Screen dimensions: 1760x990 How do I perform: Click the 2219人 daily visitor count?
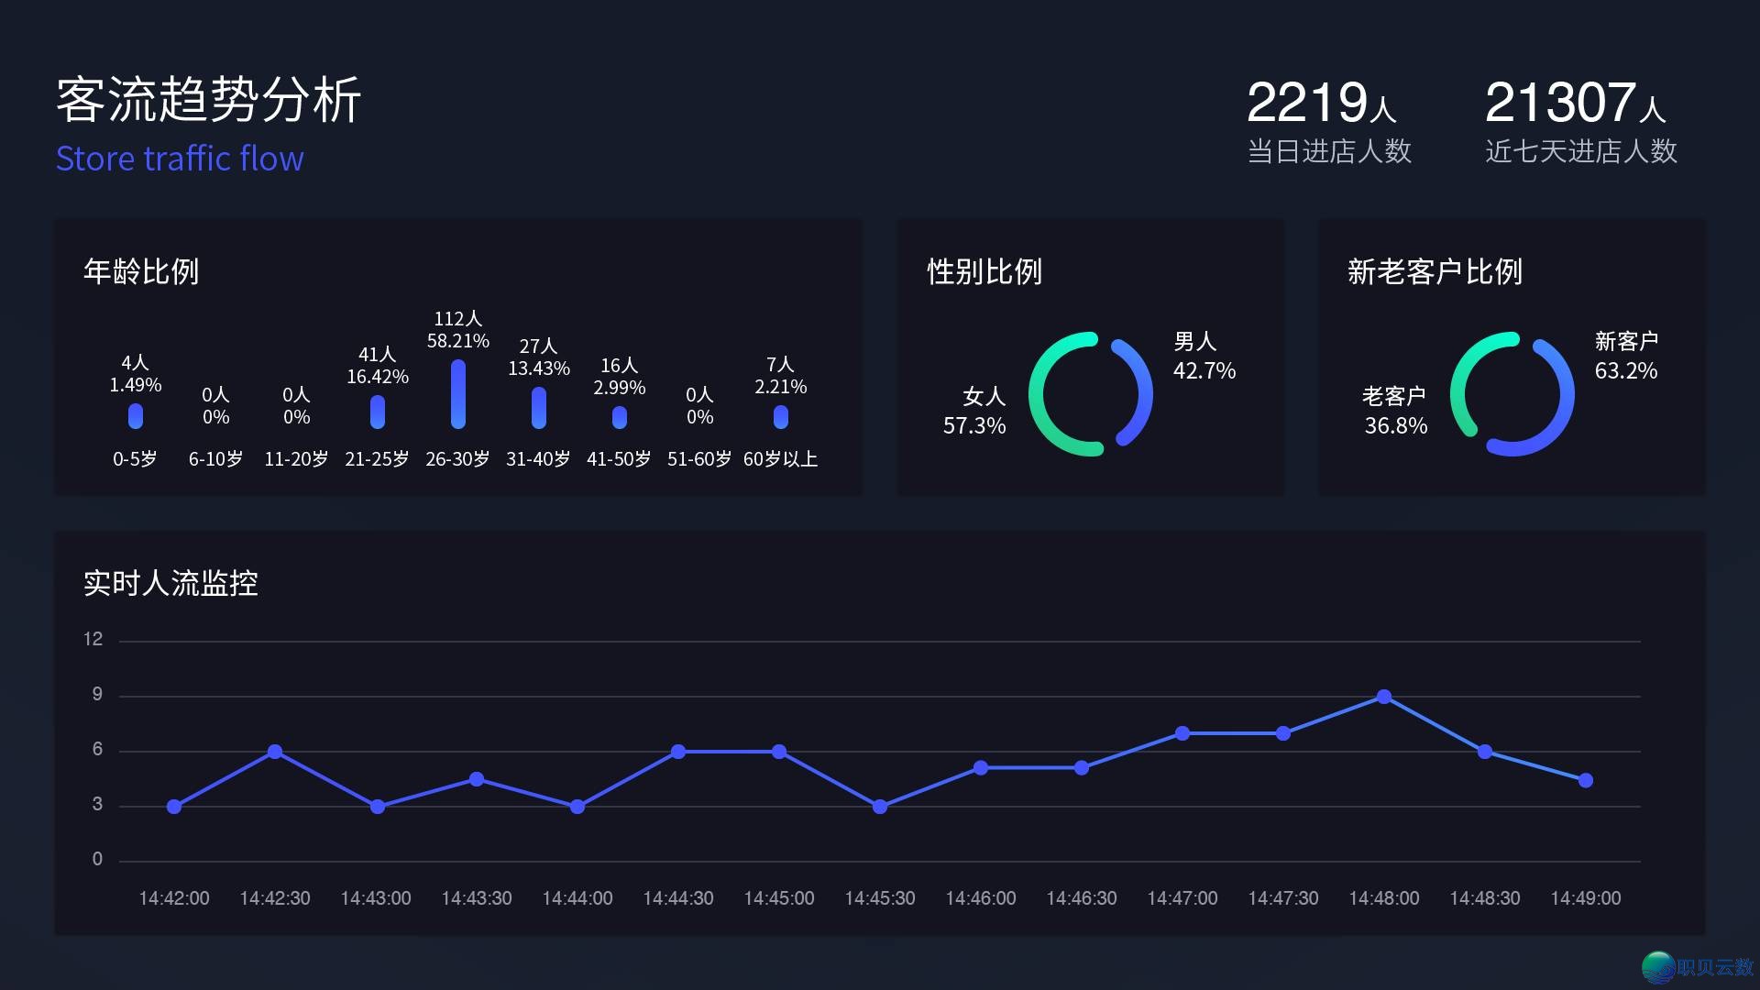pos(1320,105)
